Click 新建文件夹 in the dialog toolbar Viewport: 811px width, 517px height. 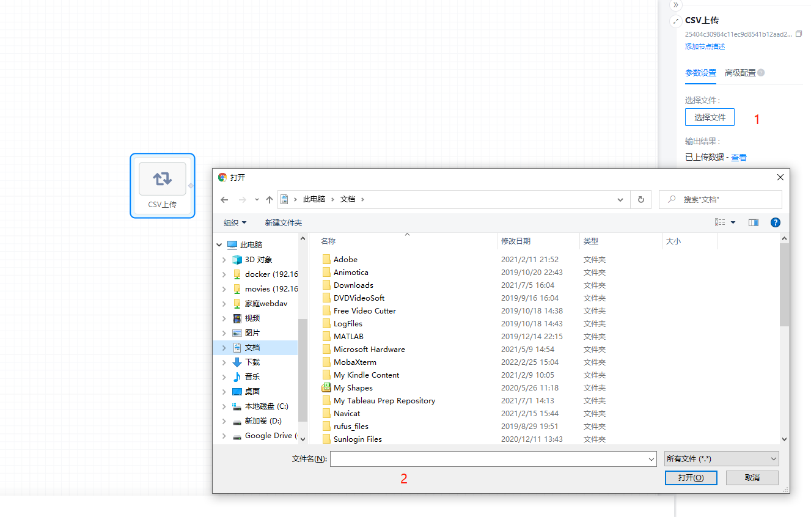pyautogui.click(x=284, y=223)
